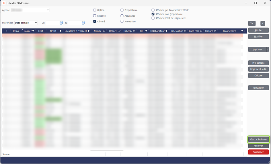Click filter icon on Dossier column

click(x=33, y=31)
